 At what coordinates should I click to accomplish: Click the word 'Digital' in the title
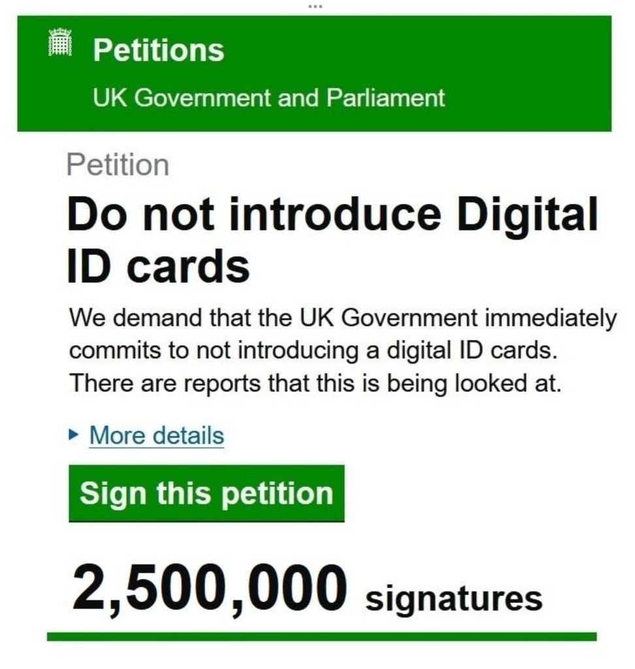[527, 215]
